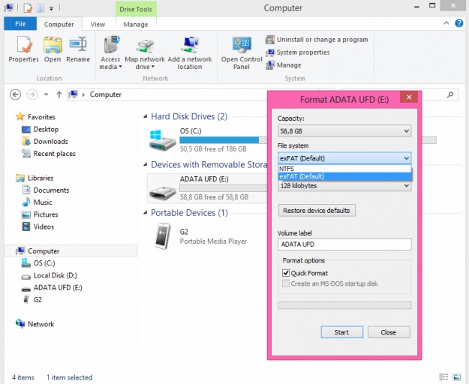The image size is (469, 384).
Task: Click the Start format button
Action: (x=341, y=332)
